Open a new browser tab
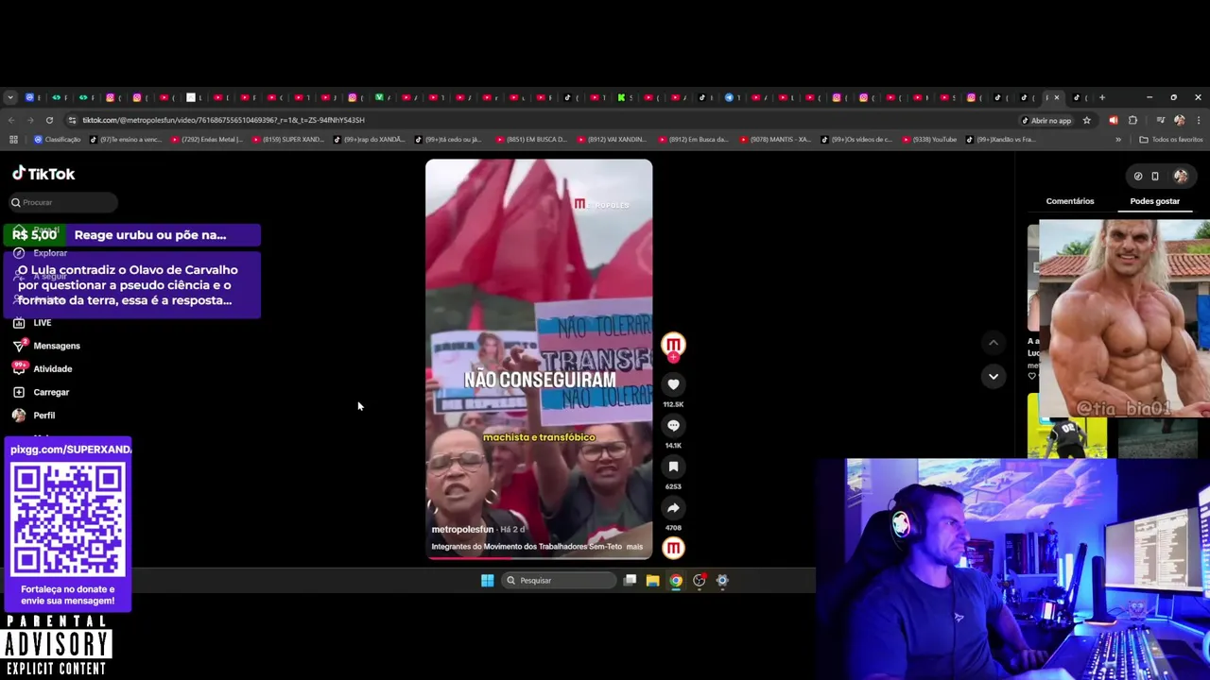This screenshot has height=680, width=1210. click(x=1101, y=97)
